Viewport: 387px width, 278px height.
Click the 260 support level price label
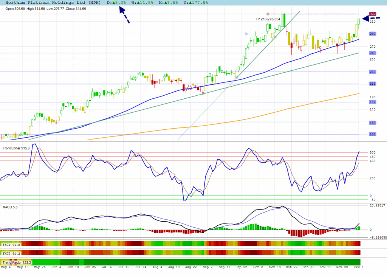click(372, 53)
